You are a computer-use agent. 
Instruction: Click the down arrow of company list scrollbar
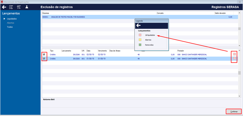click(239, 45)
